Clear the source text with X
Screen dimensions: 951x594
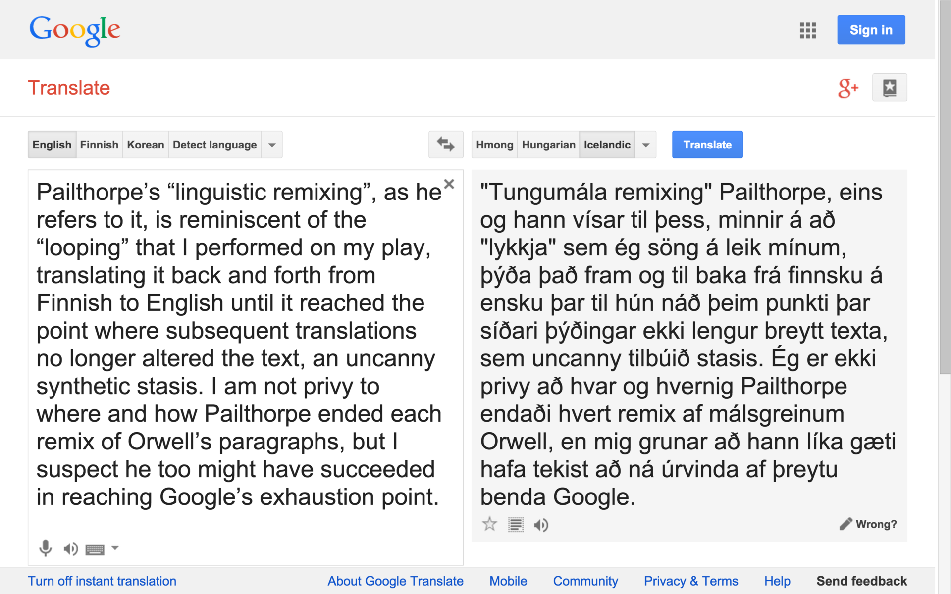[x=449, y=184]
